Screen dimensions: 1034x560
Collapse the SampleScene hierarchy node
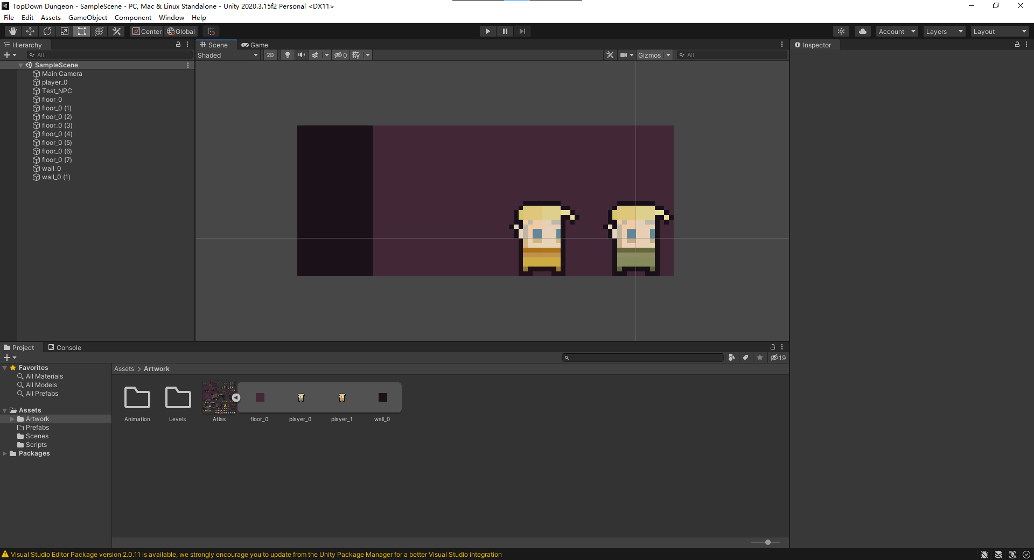point(20,65)
